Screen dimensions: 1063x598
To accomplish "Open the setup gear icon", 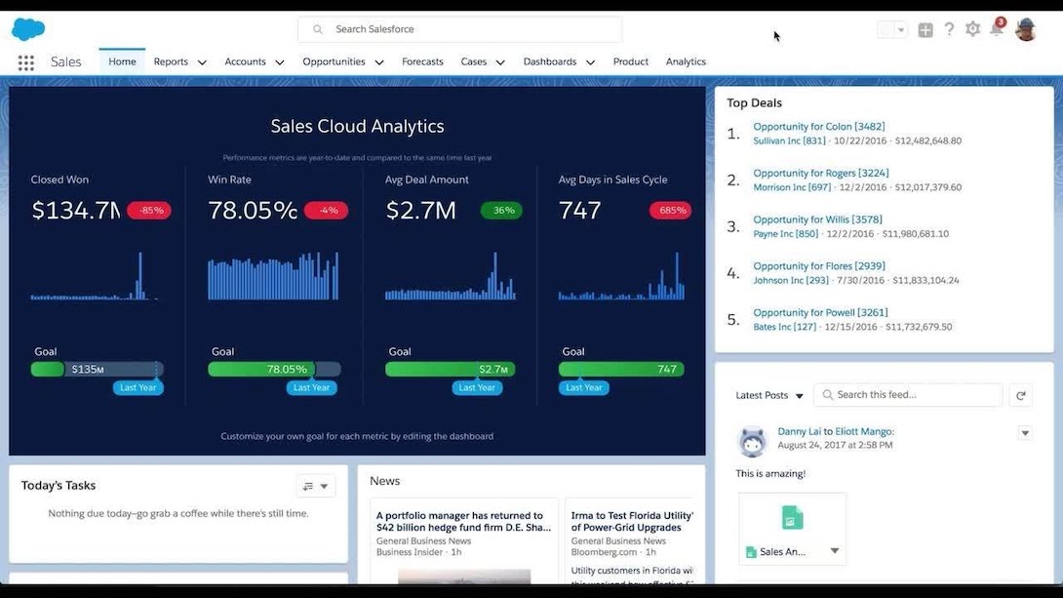I will pyautogui.click(x=972, y=29).
